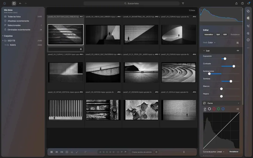Viewport: 253px width, 158px height.
Task: Select the panel1_07_EROSION thumbnail
Action: point(141,110)
